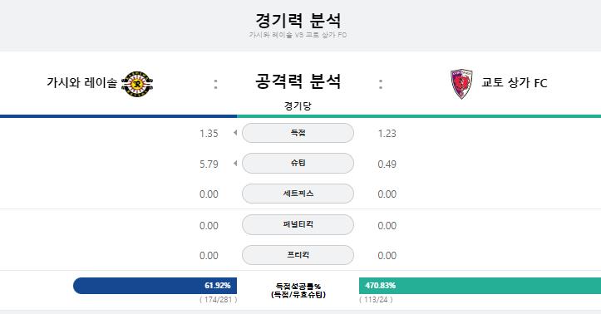Image resolution: width=601 pixels, height=314 pixels.
Task: Click the blue 61.92% success rate bar
Action: [x=155, y=286]
